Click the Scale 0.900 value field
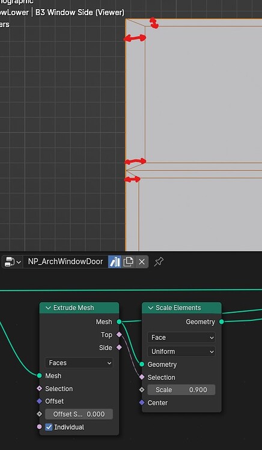 tap(181, 390)
